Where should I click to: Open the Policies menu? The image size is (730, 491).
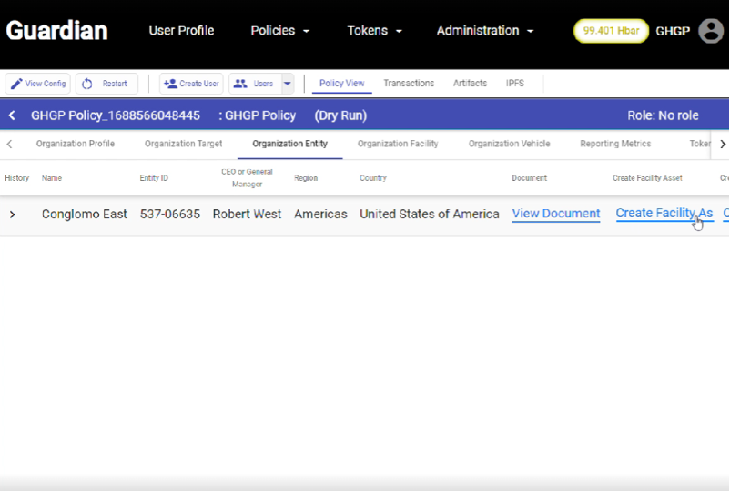pos(280,31)
